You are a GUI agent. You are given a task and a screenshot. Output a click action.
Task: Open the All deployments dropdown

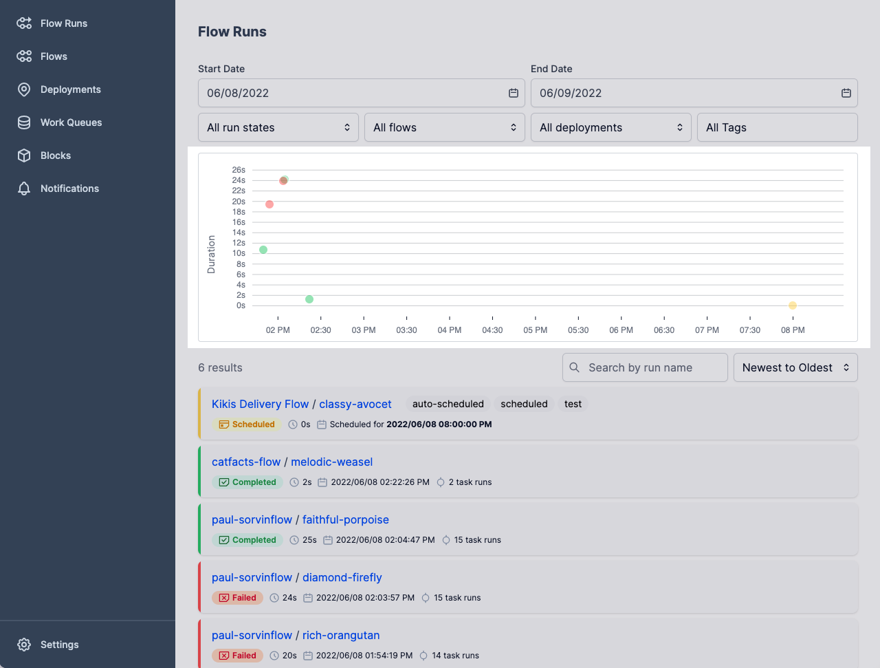point(611,127)
